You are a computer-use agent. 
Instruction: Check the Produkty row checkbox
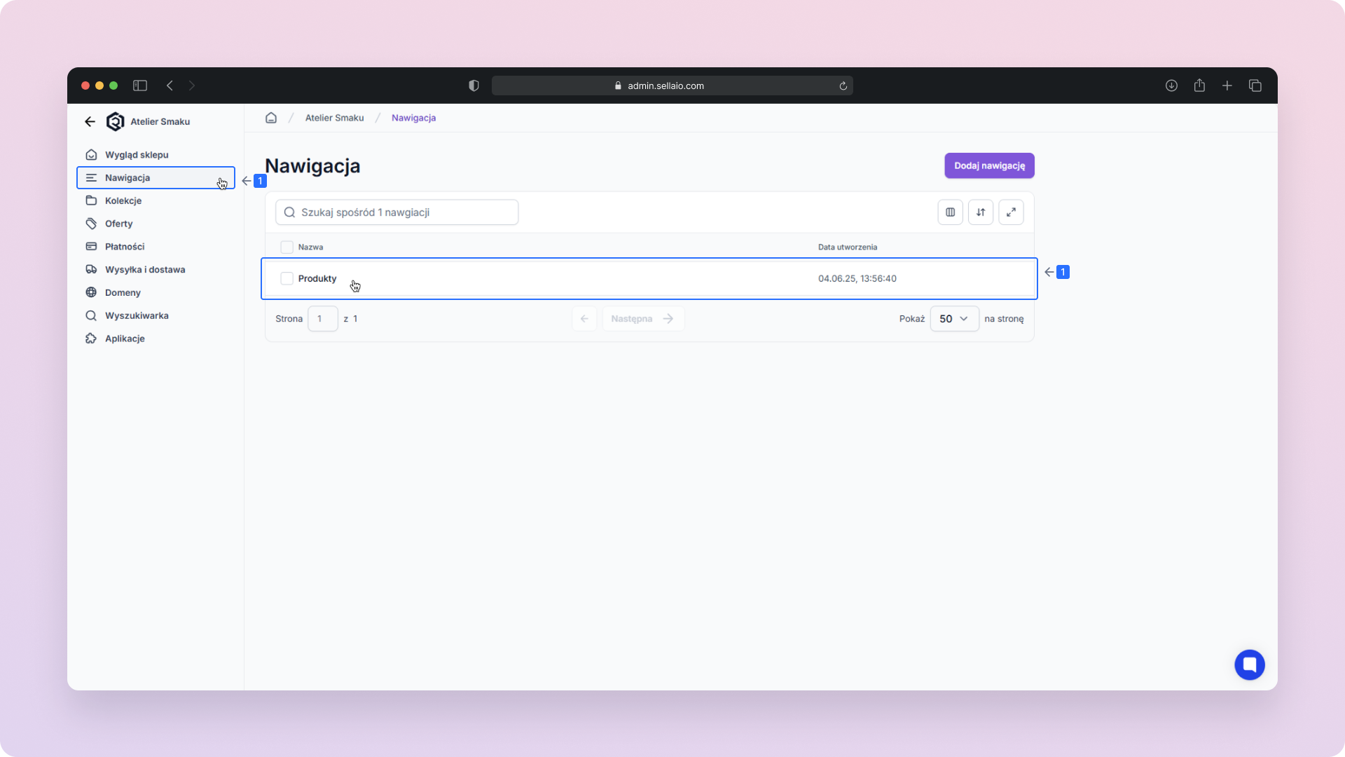[287, 278]
